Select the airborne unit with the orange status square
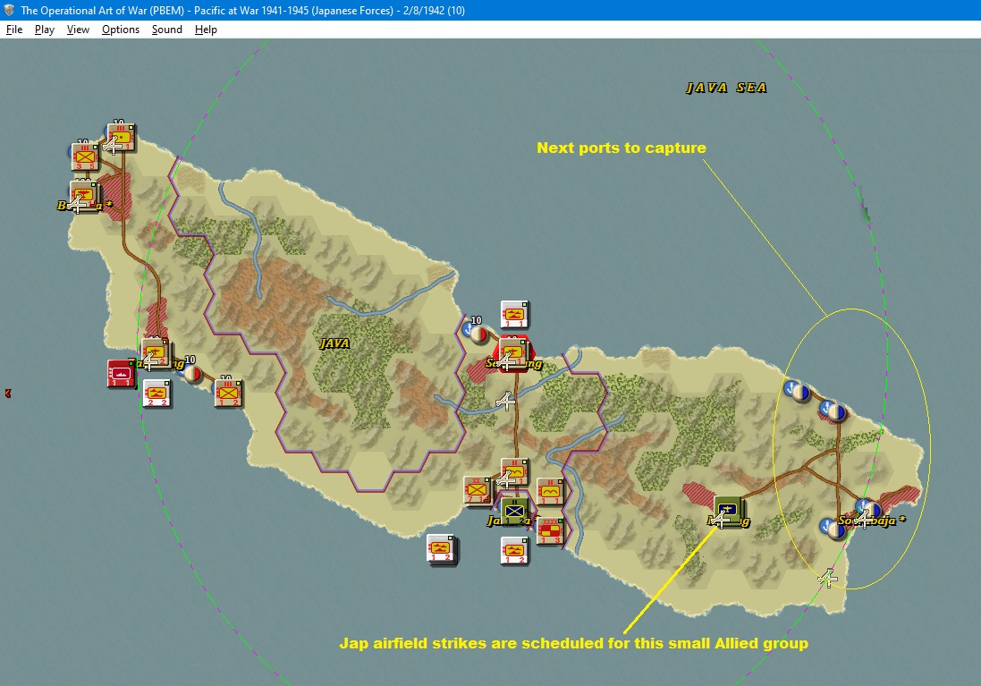This screenshot has width=981, height=686. (x=551, y=493)
